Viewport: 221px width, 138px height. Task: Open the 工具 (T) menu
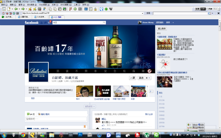[x=77, y=4]
